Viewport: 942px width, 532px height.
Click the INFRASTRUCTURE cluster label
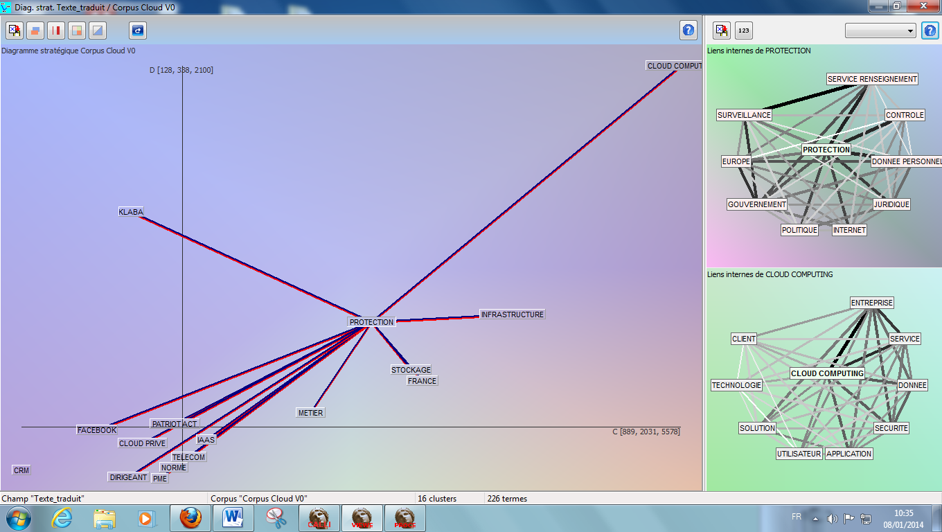click(513, 314)
